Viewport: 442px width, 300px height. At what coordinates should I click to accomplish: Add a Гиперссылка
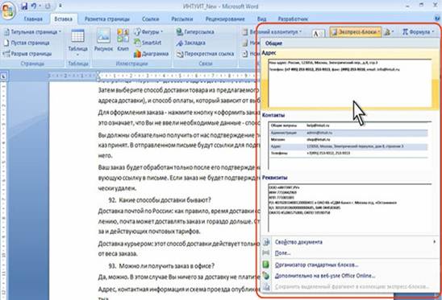(x=195, y=32)
